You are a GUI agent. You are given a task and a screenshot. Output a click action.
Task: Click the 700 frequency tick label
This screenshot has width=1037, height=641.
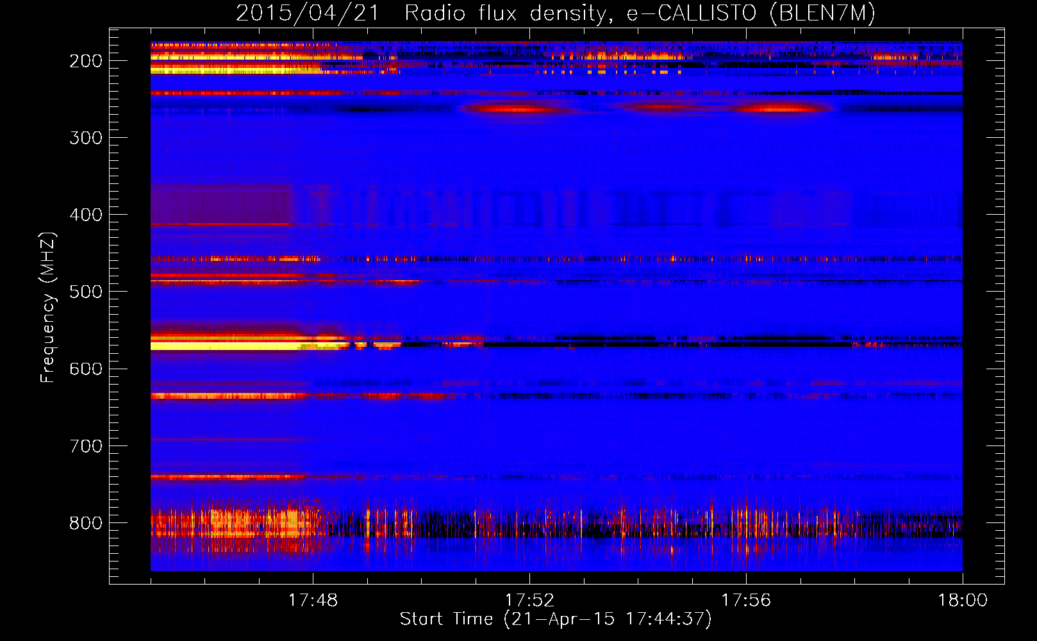tap(86, 446)
